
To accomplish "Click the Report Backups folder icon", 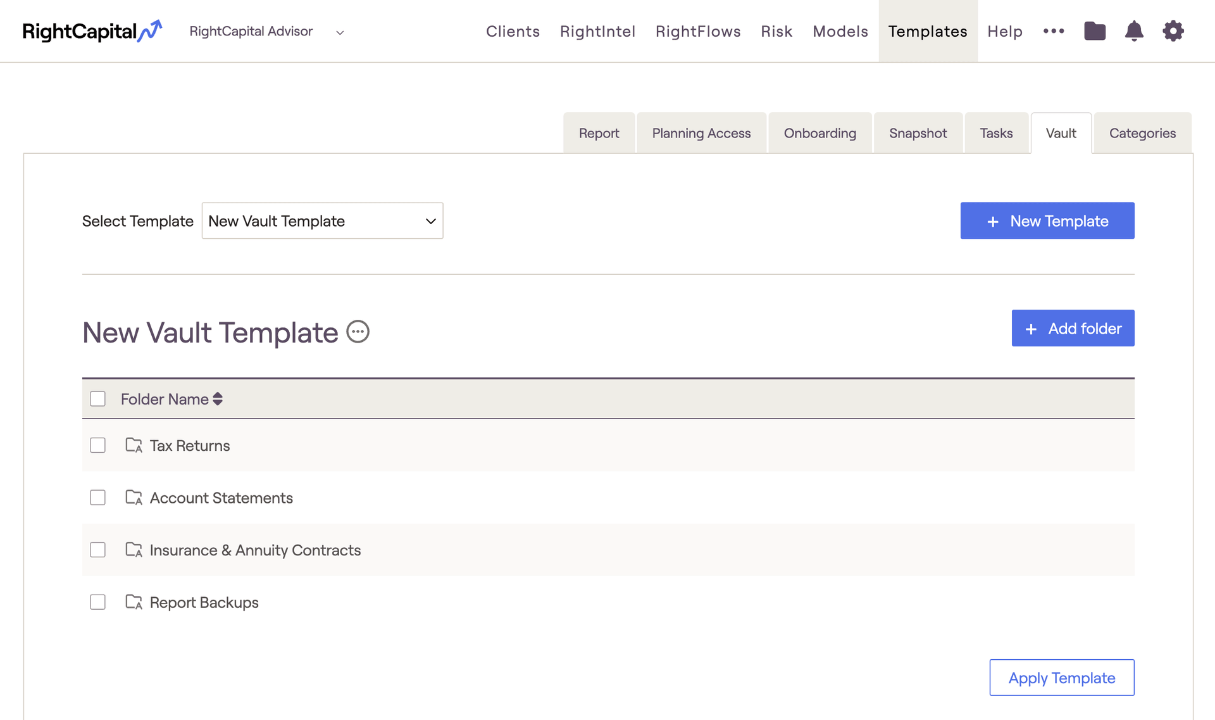I will coord(134,602).
